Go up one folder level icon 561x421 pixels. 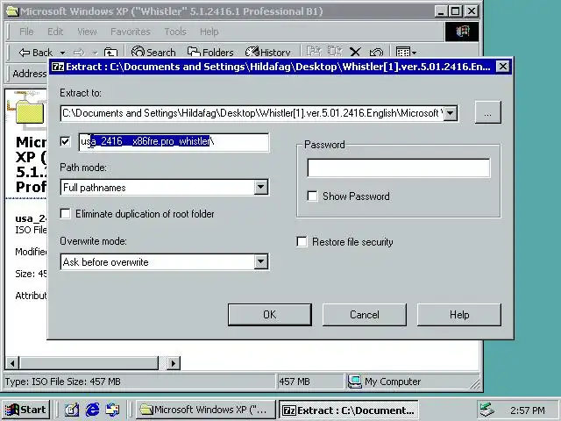[110, 53]
